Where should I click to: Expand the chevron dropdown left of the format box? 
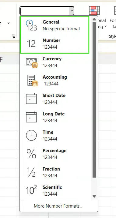pos(9,23)
